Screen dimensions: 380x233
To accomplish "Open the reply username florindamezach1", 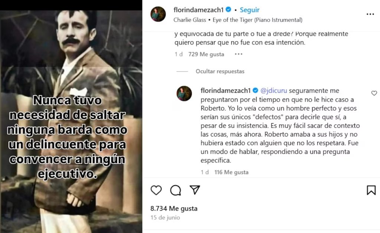I will (x=225, y=91).
